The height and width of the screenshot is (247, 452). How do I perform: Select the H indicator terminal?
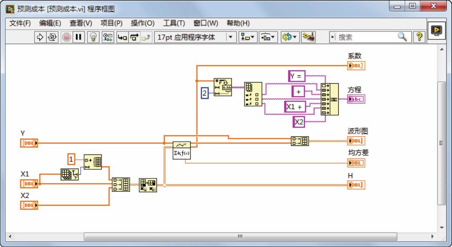click(x=356, y=185)
